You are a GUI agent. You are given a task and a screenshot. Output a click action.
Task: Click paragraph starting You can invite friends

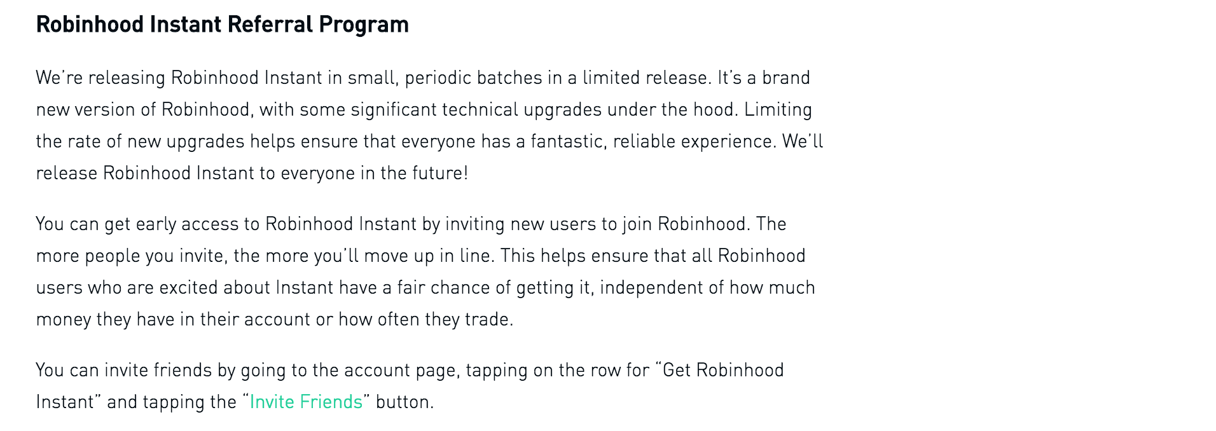[x=410, y=386]
